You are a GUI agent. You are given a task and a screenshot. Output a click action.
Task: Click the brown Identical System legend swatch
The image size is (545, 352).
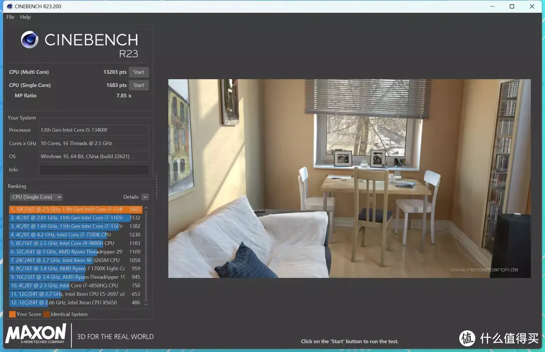coord(46,314)
